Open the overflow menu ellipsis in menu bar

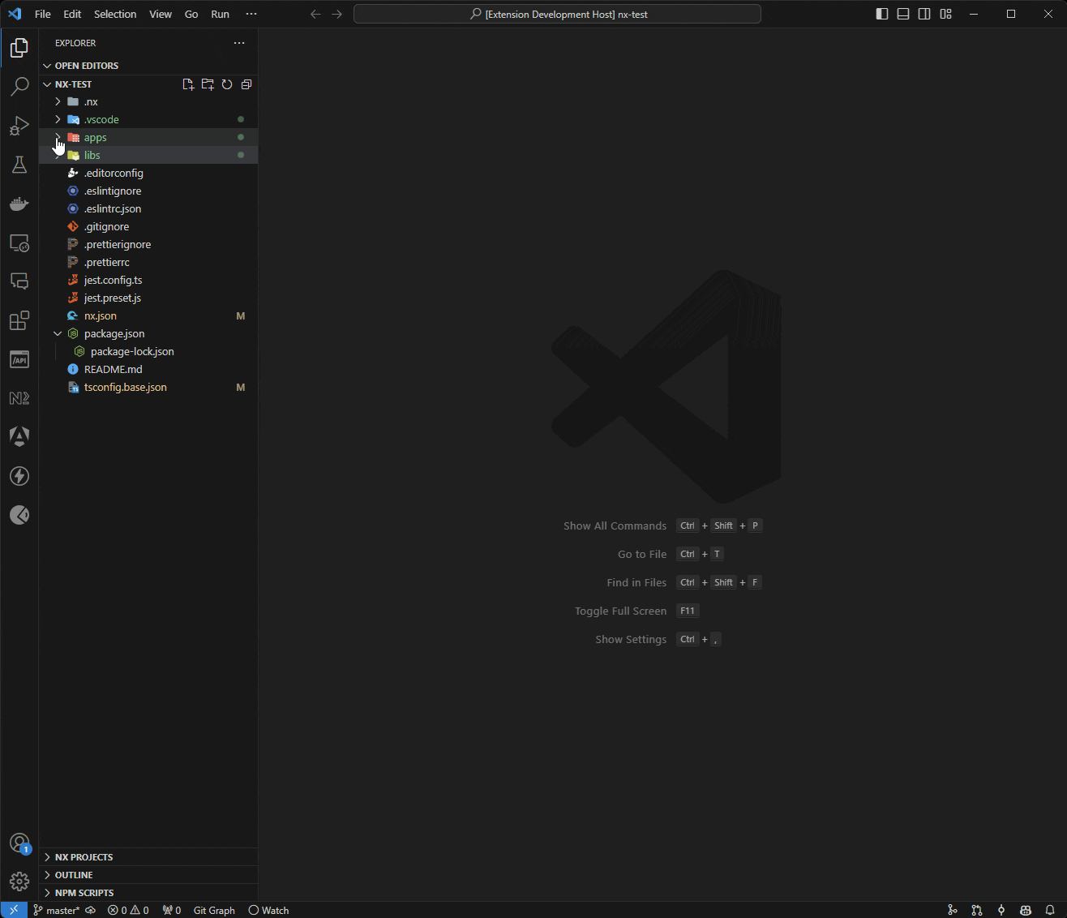tap(251, 14)
